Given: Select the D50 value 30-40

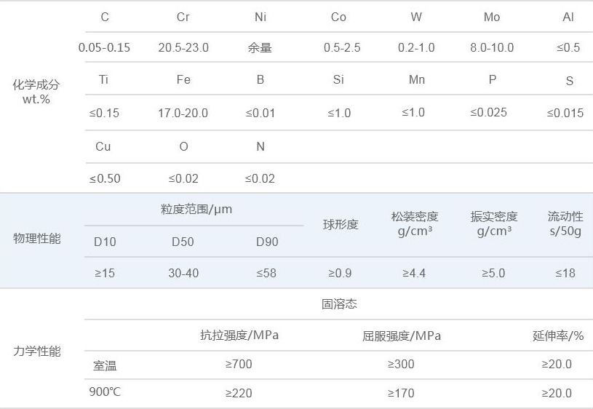Looking at the screenshot, I should pyautogui.click(x=183, y=273).
